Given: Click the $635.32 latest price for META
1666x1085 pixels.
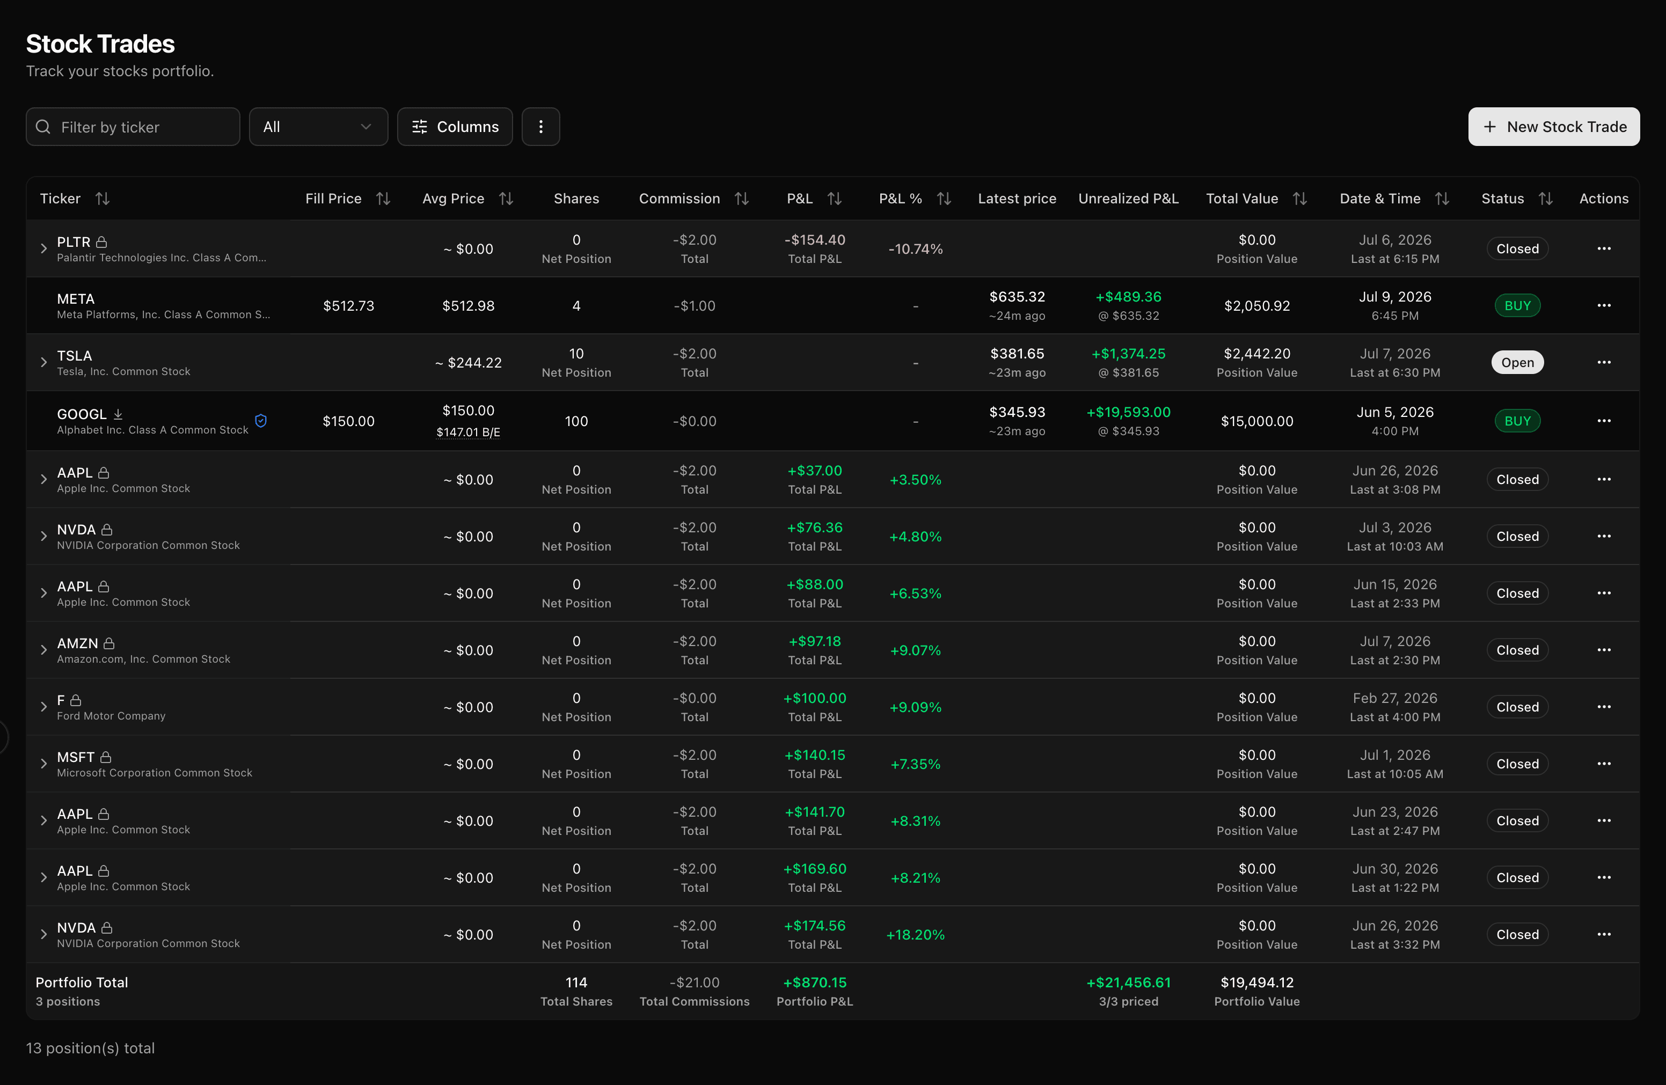Looking at the screenshot, I should point(1017,297).
